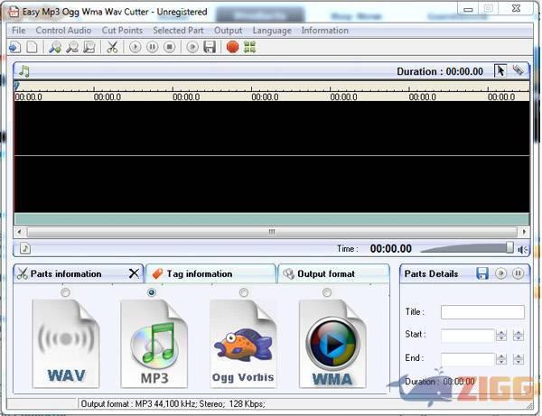Click the WMA media player icon
542x416 pixels.
[332, 344]
